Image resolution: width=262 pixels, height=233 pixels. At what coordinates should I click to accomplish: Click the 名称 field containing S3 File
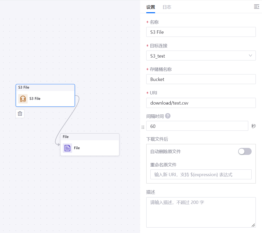coord(201,32)
